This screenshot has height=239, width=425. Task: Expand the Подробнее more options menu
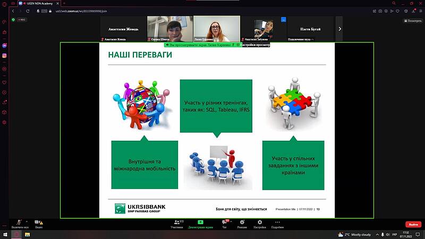pyautogui.click(x=277, y=223)
